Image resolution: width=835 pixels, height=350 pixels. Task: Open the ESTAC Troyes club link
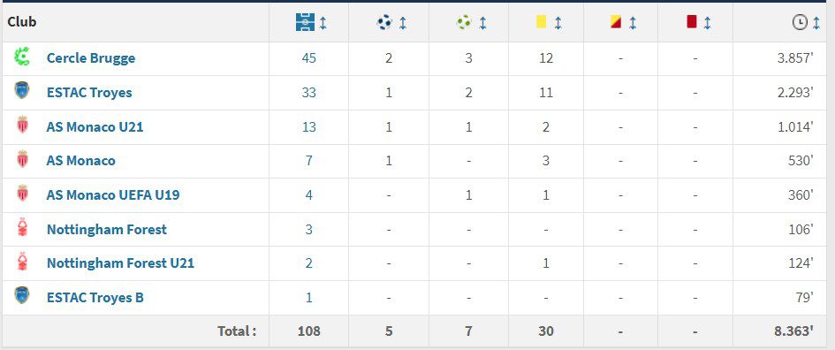89,92
